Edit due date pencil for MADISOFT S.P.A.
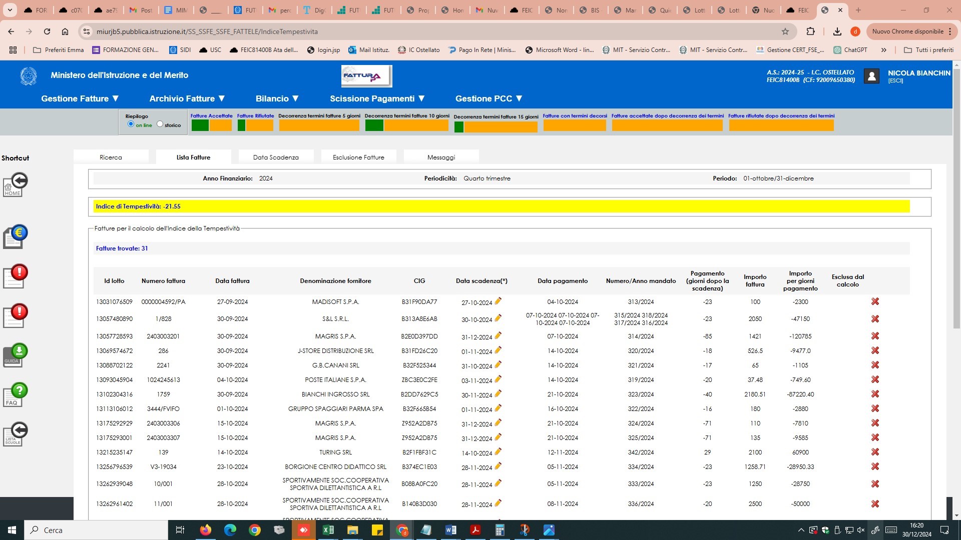The width and height of the screenshot is (961, 540). tap(498, 301)
